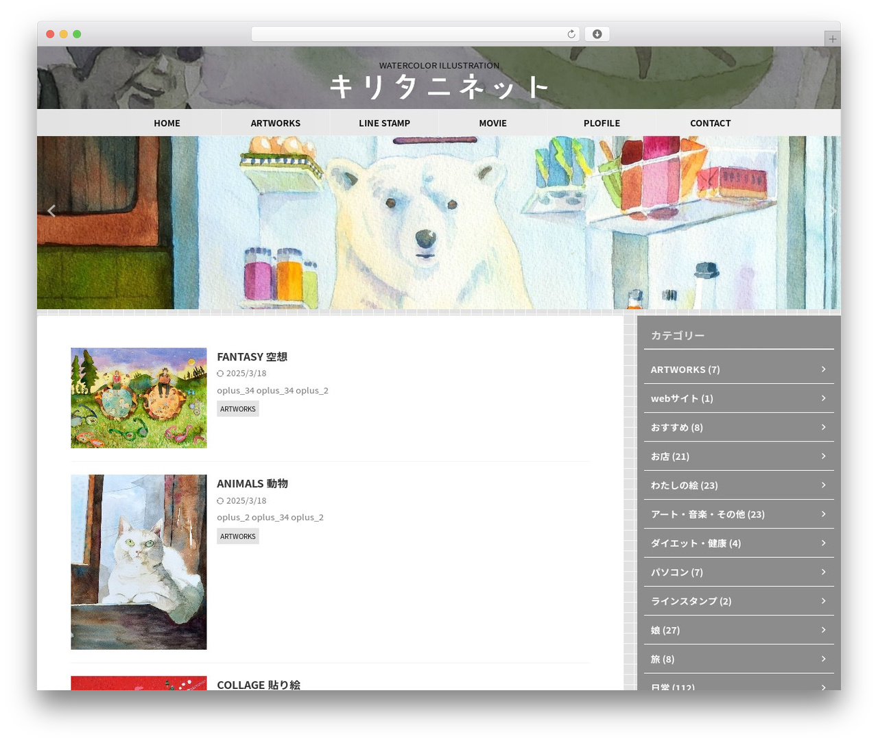The height and width of the screenshot is (743, 878).
Task: Click chevron on 娘 (27) row
Action: (x=823, y=629)
